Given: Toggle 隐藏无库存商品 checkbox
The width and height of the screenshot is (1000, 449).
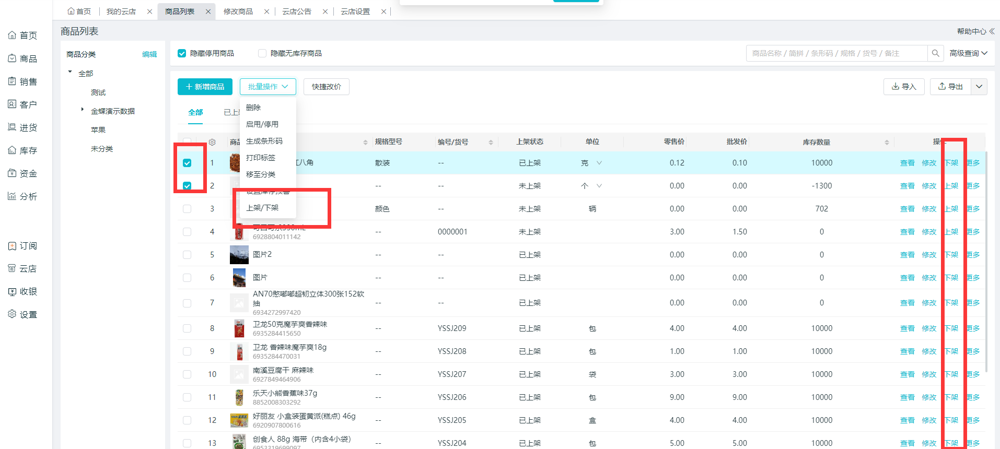Looking at the screenshot, I should click(262, 53).
